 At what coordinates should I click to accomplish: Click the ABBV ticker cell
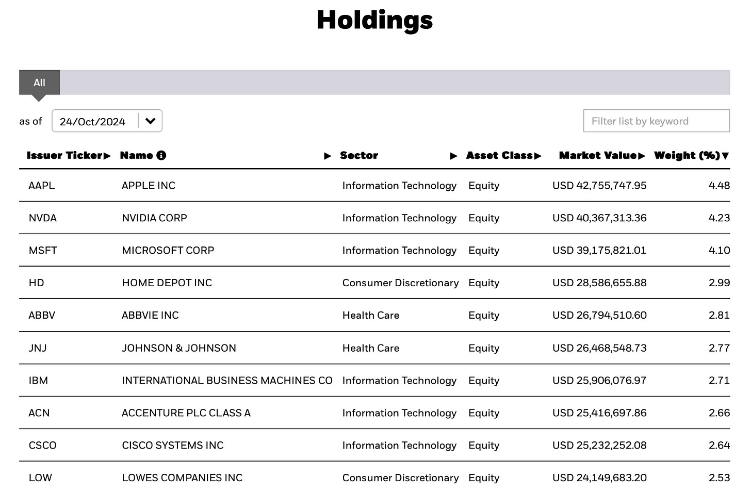[42, 316]
